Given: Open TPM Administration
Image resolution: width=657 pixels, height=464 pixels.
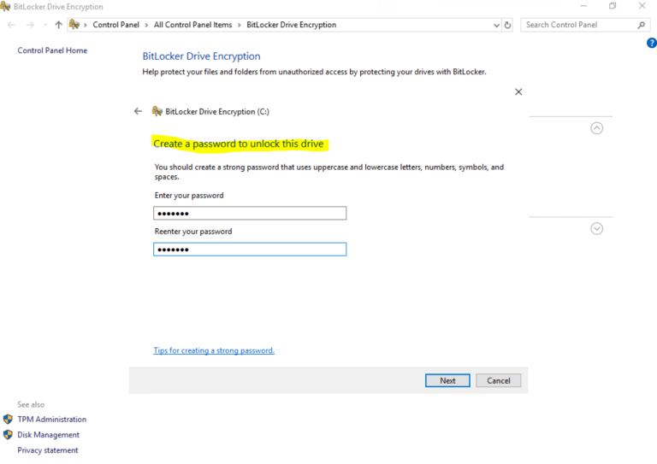Looking at the screenshot, I should (52, 420).
